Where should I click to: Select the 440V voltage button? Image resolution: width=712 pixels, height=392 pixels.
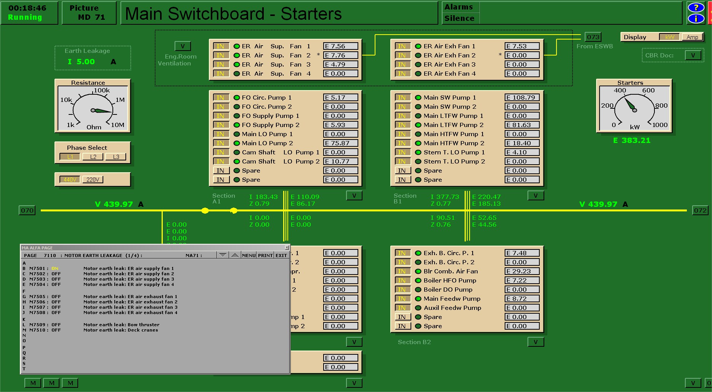[70, 179]
